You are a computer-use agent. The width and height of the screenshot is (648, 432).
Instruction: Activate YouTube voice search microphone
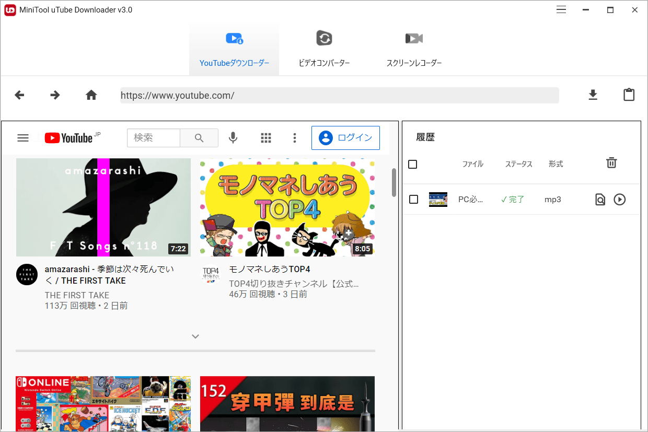(233, 137)
